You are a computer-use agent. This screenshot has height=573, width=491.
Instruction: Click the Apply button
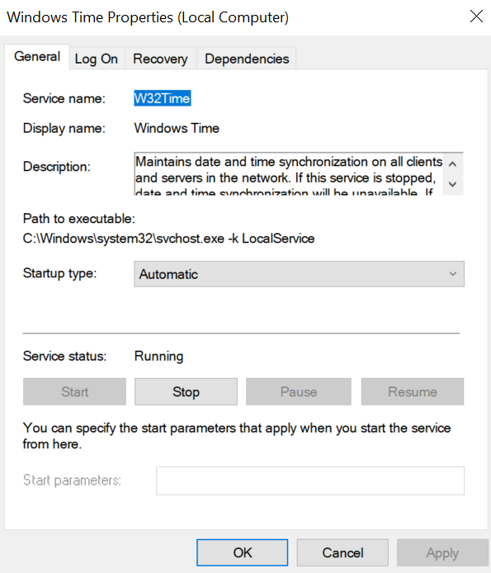coord(442,552)
